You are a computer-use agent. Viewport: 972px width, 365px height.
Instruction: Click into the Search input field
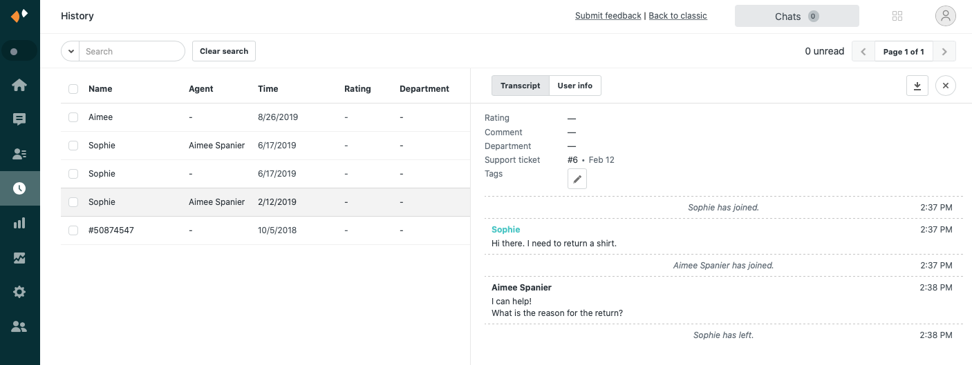[131, 51]
